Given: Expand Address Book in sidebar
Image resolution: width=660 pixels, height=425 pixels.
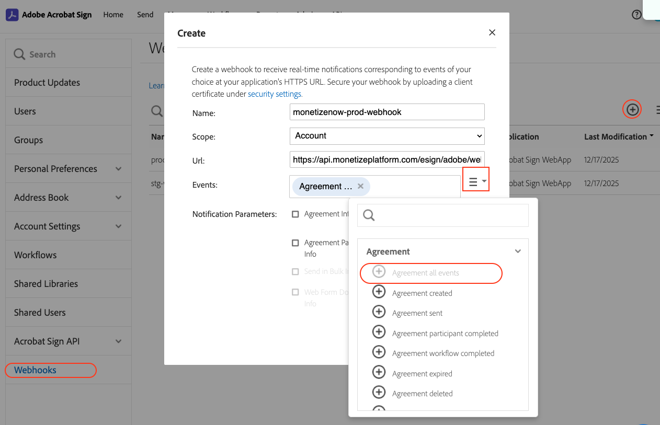Looking at the screenshot, I should tap(119, 198).
